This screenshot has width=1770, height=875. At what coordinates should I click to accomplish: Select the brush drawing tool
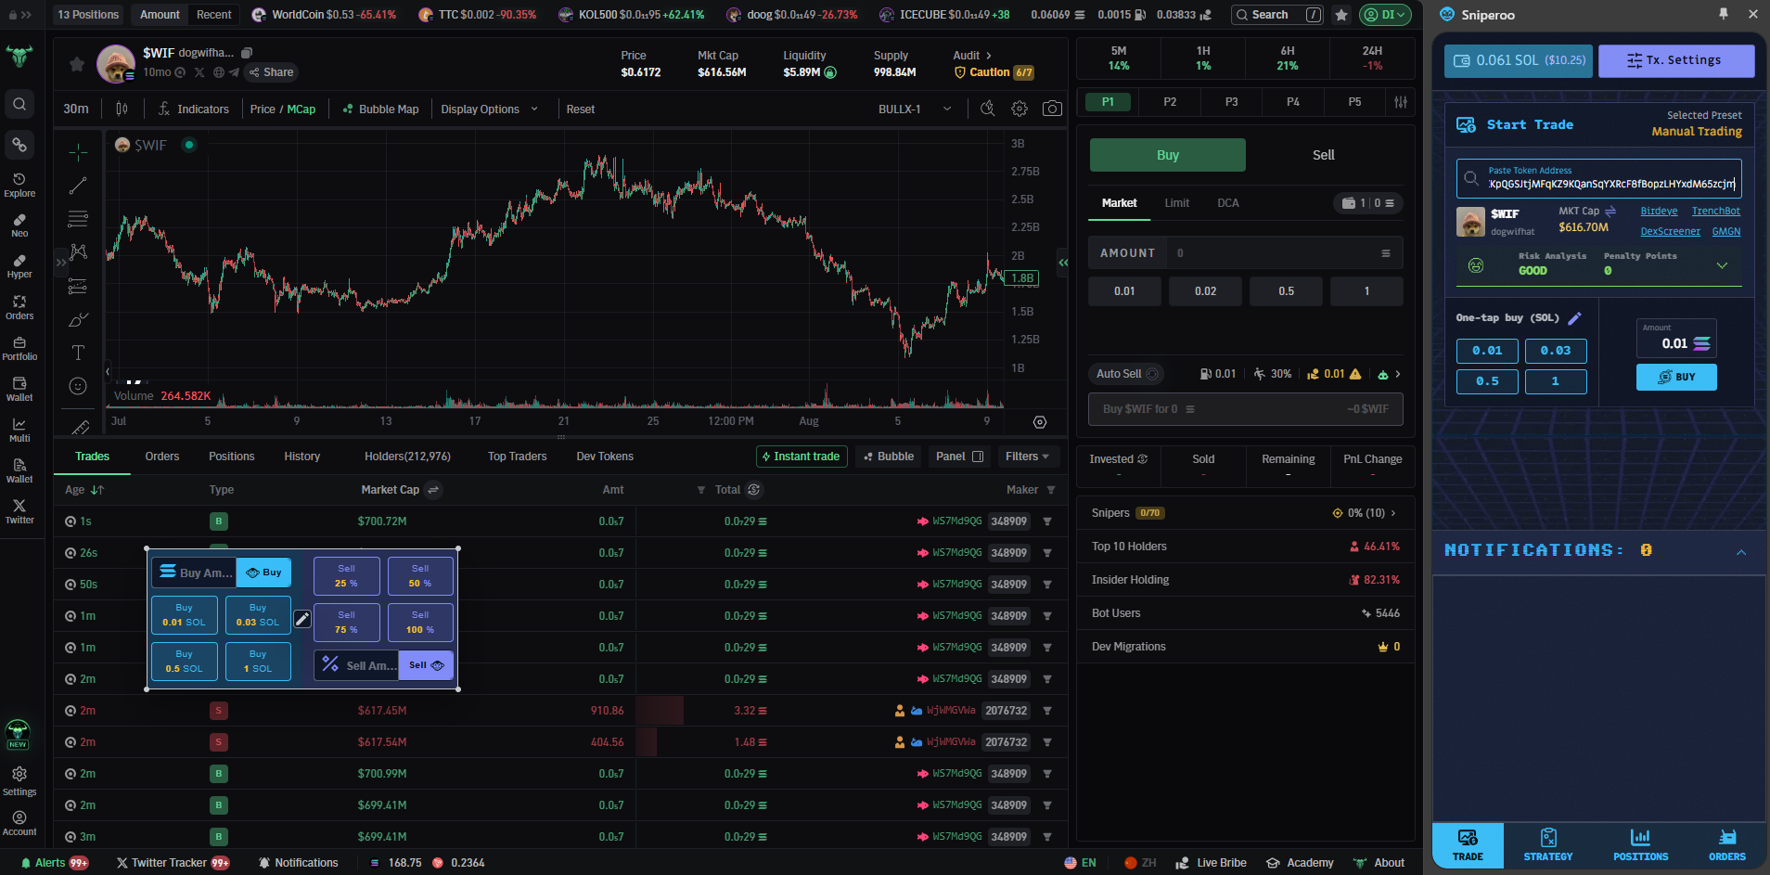(78, 320)
